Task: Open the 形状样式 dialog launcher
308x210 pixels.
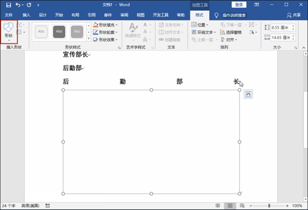Action: 119,48
